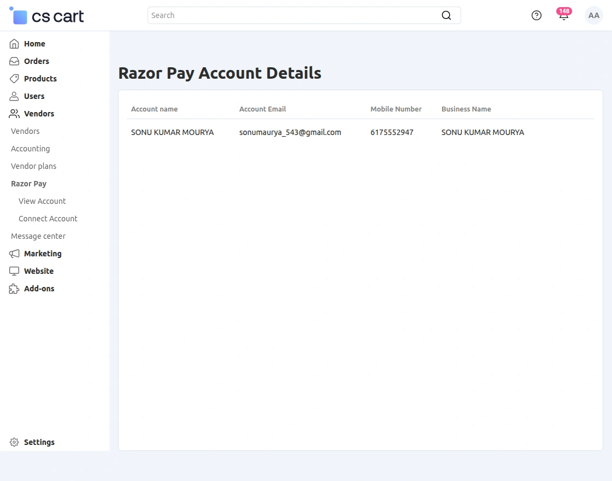The image size is (612, 481).
Task: Open Connect Account menu item
Action: coord(48,219)
